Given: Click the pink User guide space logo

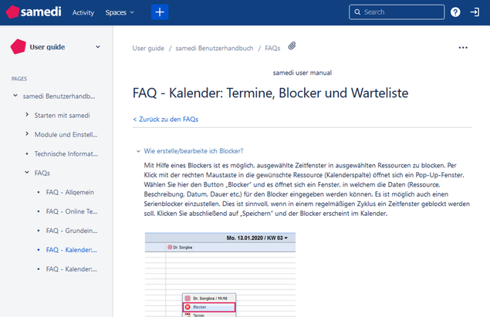Looking at the screenshot, I should tap(18, 46).
